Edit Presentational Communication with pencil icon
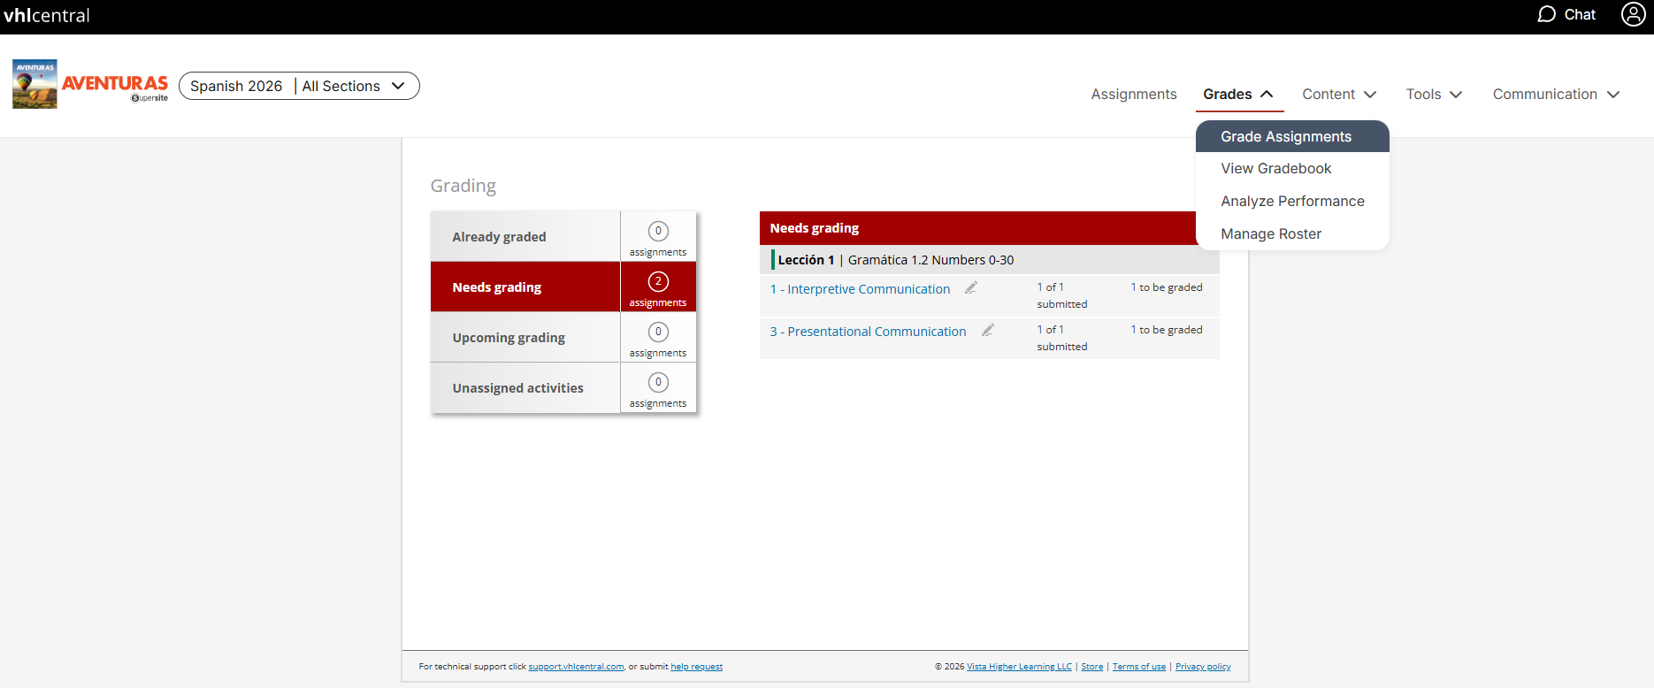The image size is (1654, 688). click(987, 330)
